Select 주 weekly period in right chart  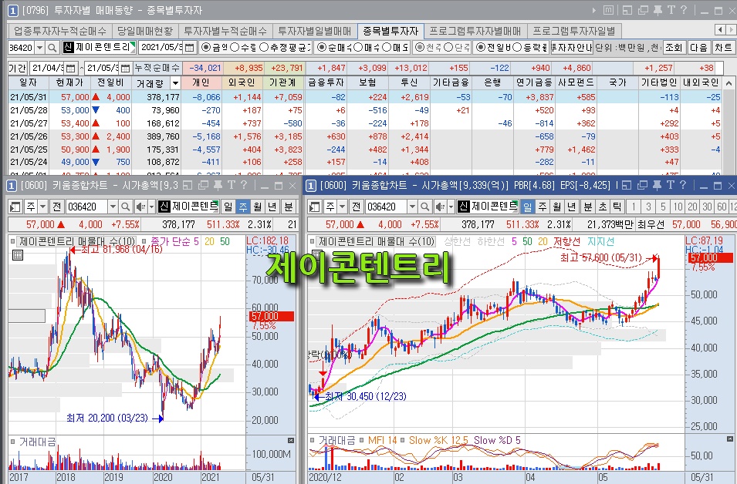pos(542,207)
